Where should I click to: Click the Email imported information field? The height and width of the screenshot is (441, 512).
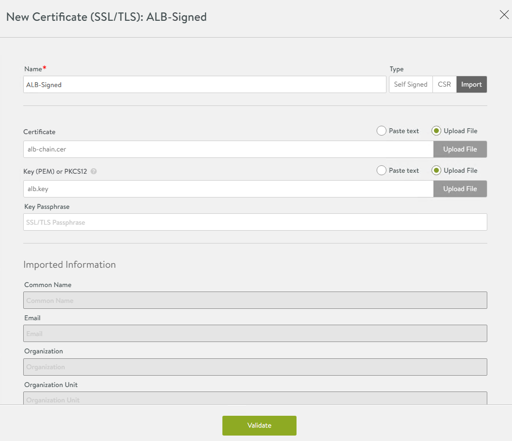click(255, 334)
